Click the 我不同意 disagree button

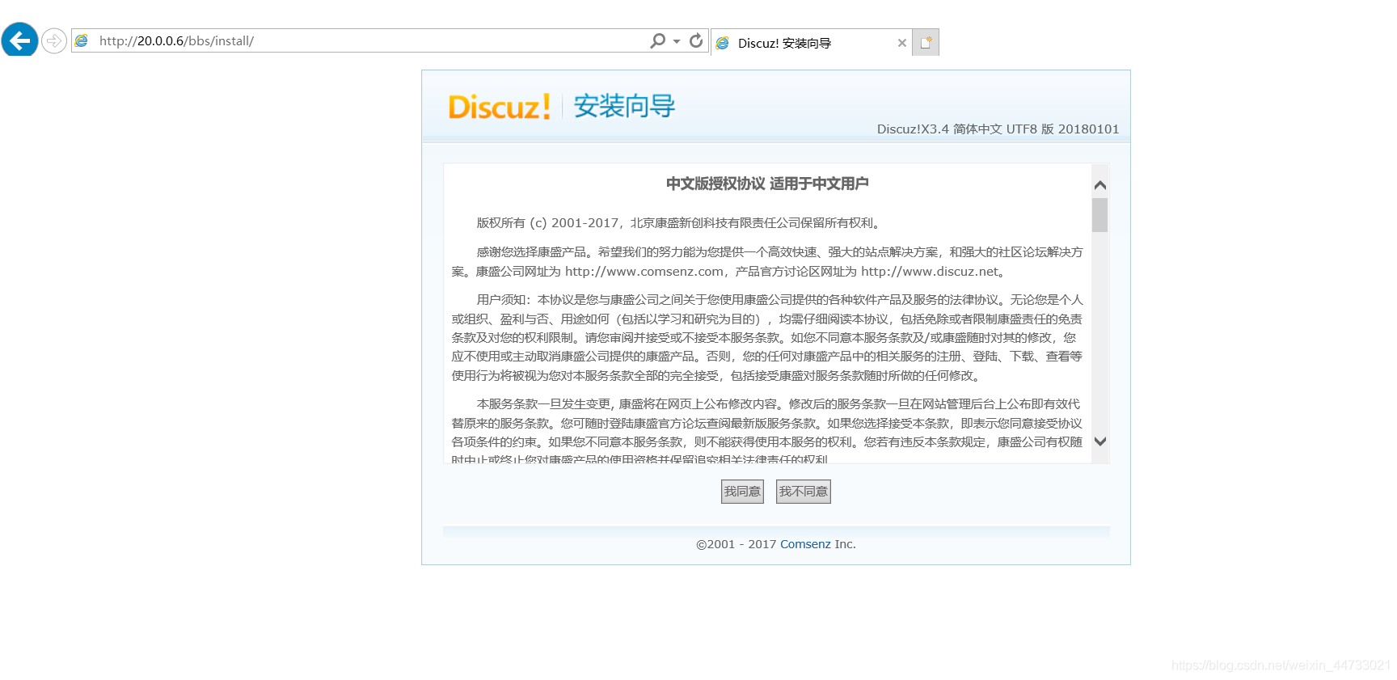tap(804, 492)
